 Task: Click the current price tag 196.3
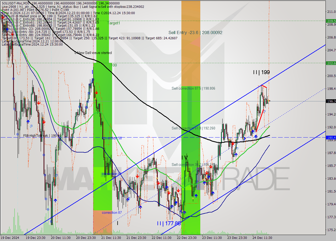(331, 101)
